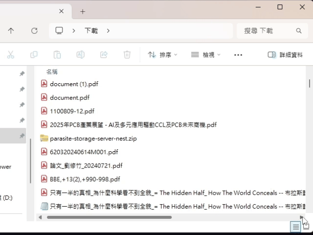
Task: Click the Copy icon in toolbar
Action: [x=34, y=55]
